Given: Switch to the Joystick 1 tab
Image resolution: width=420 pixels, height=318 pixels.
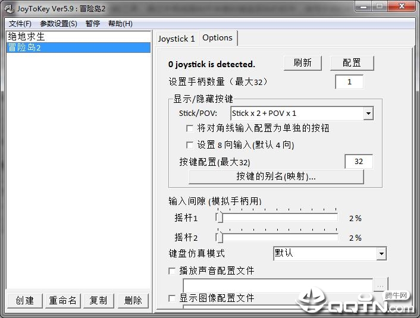Looking at the screenshot, I should 176,39.
